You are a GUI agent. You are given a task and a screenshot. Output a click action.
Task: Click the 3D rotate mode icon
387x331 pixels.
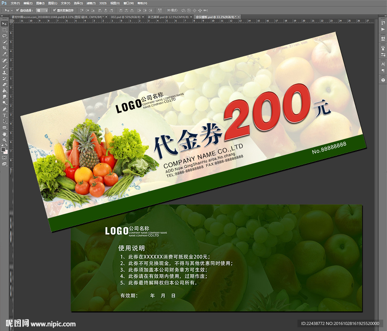pyautogui.click(x=183, y=10)
